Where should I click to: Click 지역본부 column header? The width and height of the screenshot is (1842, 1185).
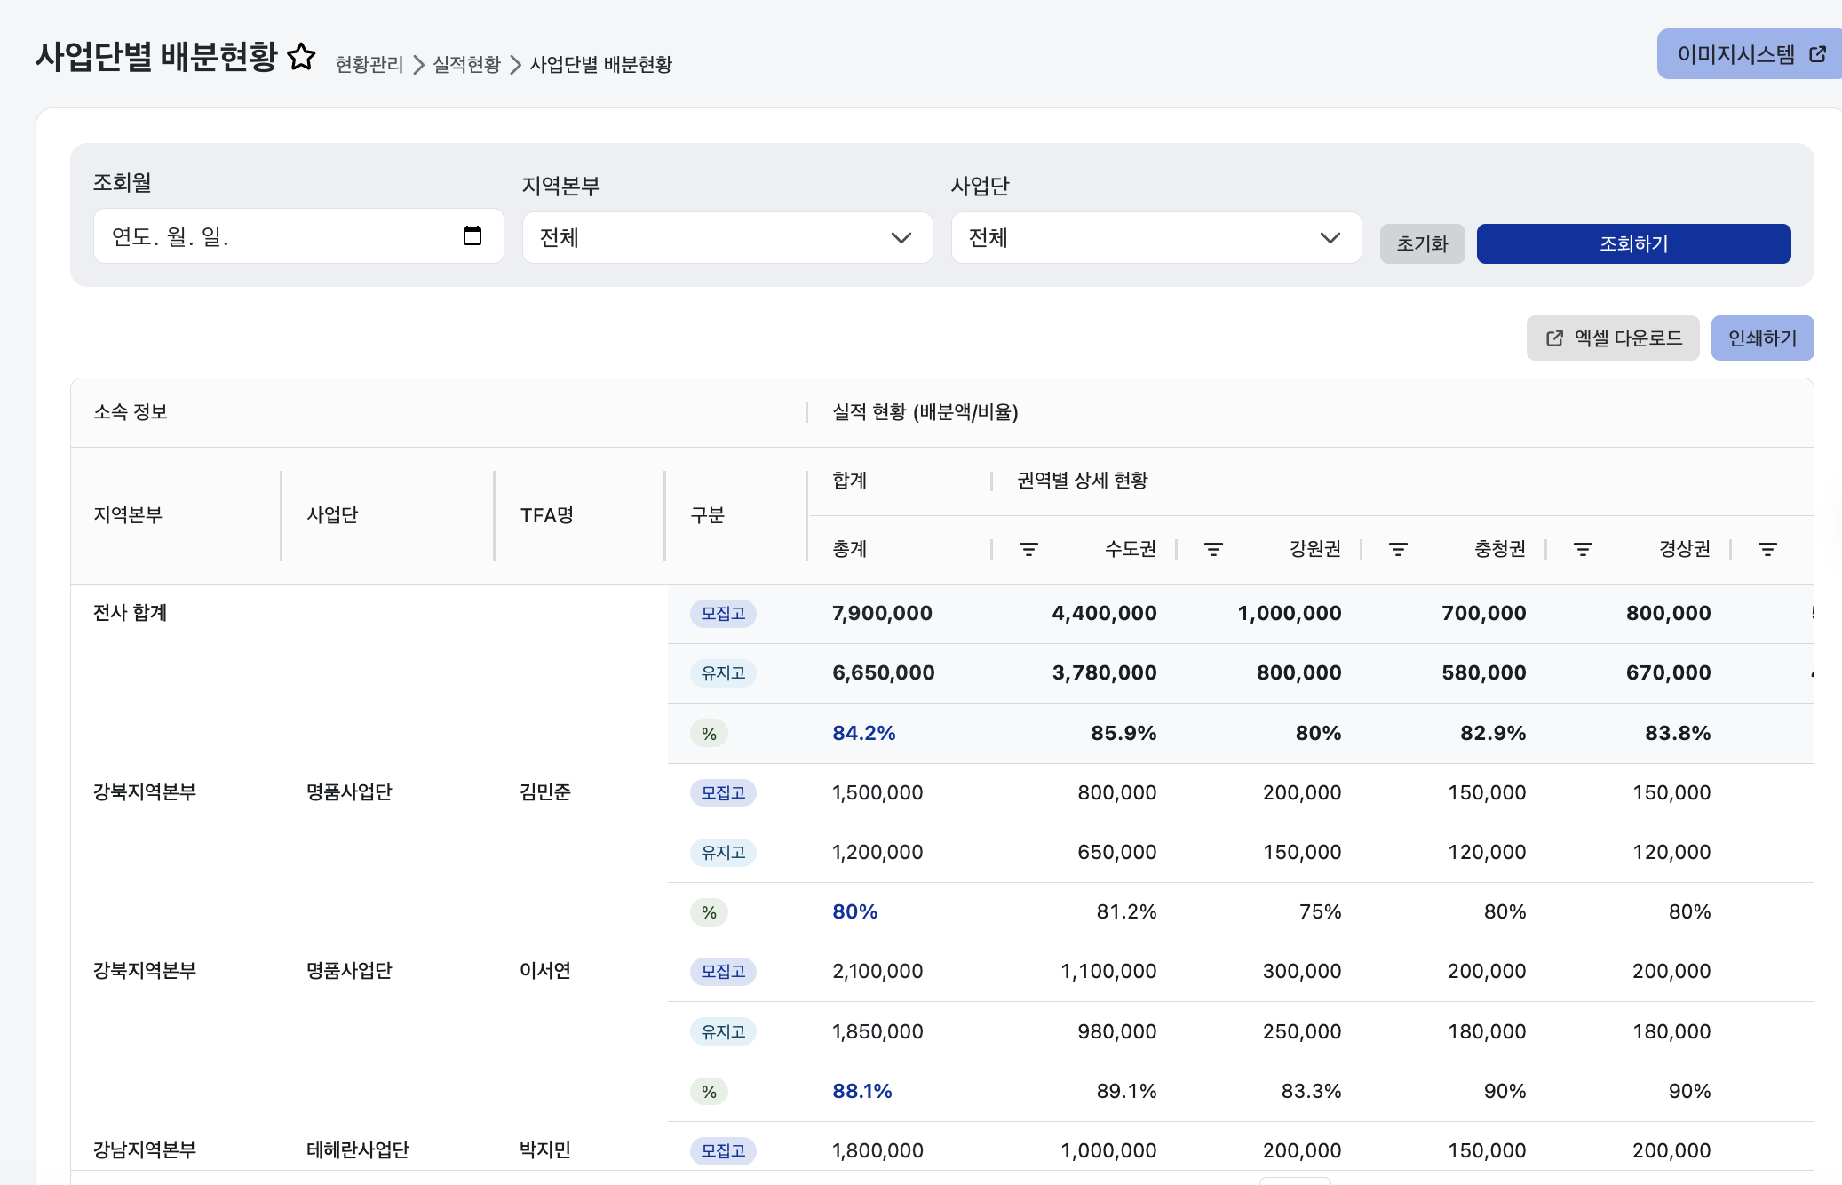coord(128,515)
